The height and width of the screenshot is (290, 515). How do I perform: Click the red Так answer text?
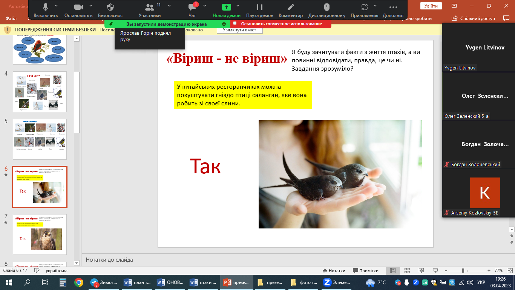tap(205, 166)
